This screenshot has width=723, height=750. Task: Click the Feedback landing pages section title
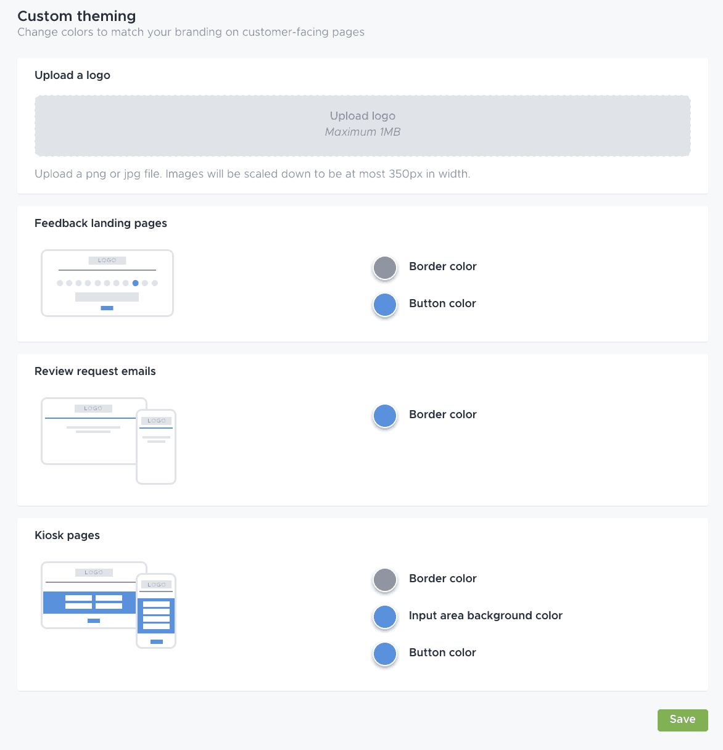click(x=101, y=223)
